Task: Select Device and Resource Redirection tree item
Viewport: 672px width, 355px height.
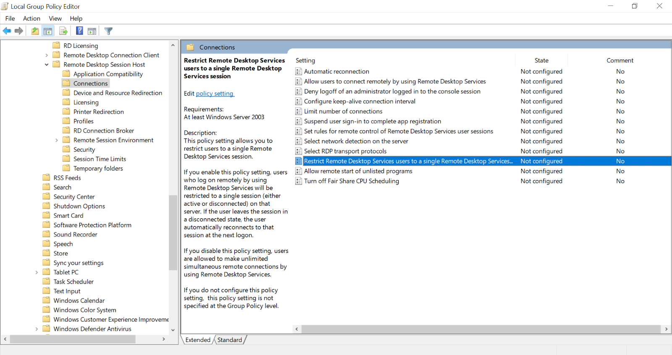Action: [118, 93]
